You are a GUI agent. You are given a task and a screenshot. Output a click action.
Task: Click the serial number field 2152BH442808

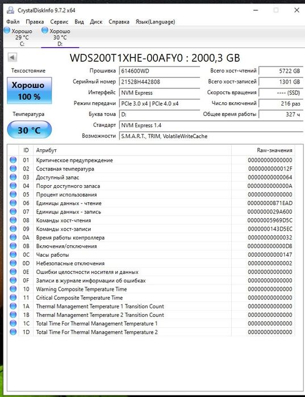tap(160, 82)
